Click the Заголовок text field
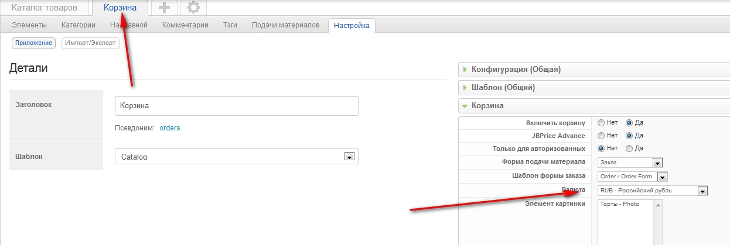 pyautogui.click(x=237, y=106)
